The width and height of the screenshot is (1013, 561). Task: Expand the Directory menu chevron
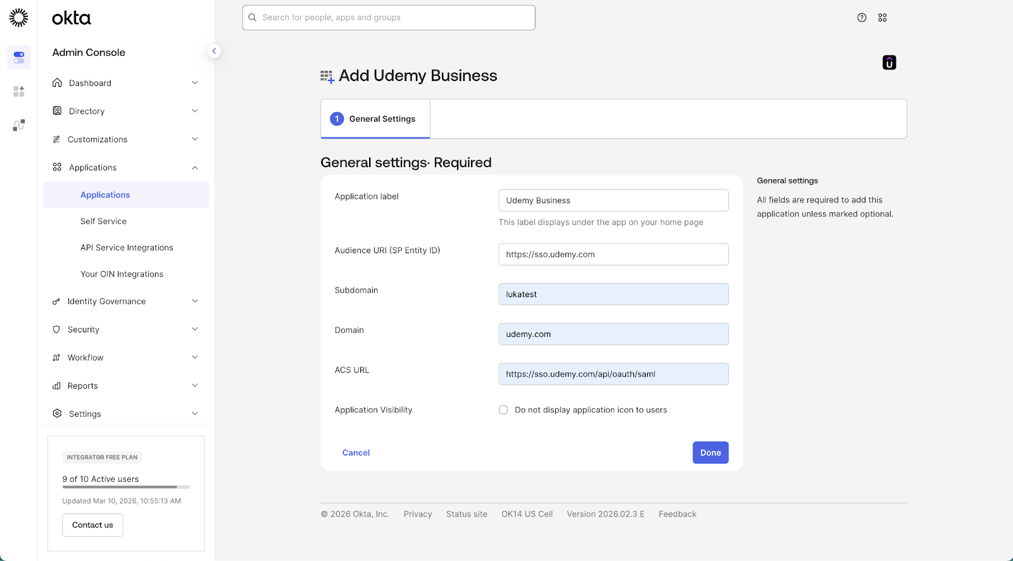[x=195, y=111]
